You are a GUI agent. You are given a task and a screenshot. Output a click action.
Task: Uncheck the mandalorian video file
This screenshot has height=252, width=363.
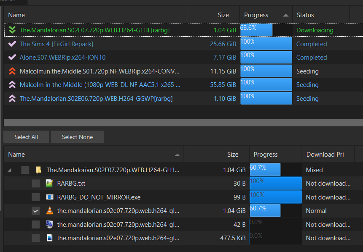click(36, 210)
